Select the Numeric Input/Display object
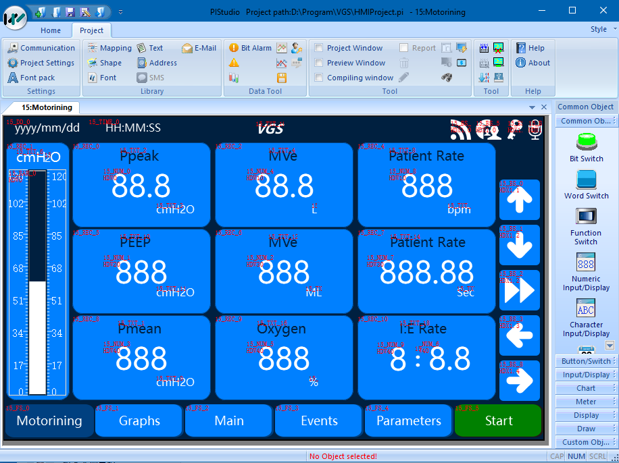The image size is (619, 463). click(x=587, y=272)
